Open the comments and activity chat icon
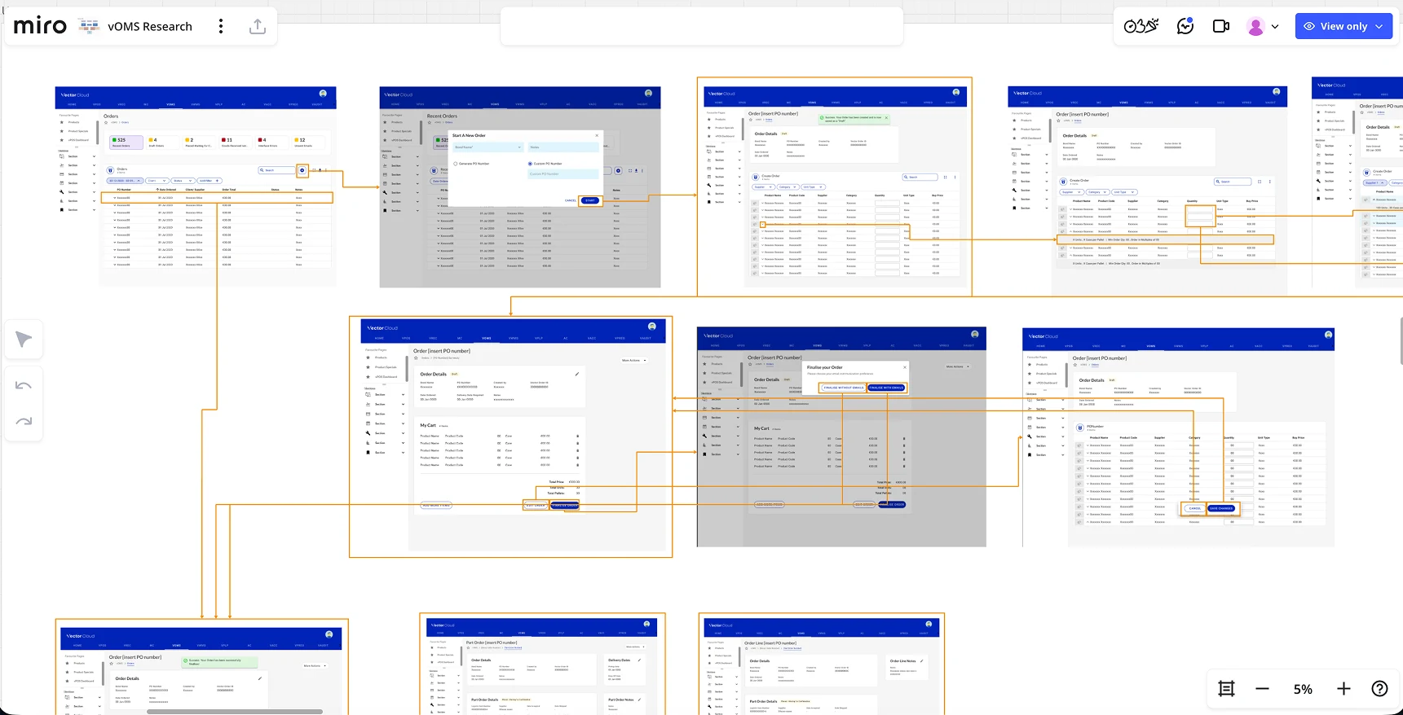The width and height of the screenshot is (1403, 715). pos(1185,26)
